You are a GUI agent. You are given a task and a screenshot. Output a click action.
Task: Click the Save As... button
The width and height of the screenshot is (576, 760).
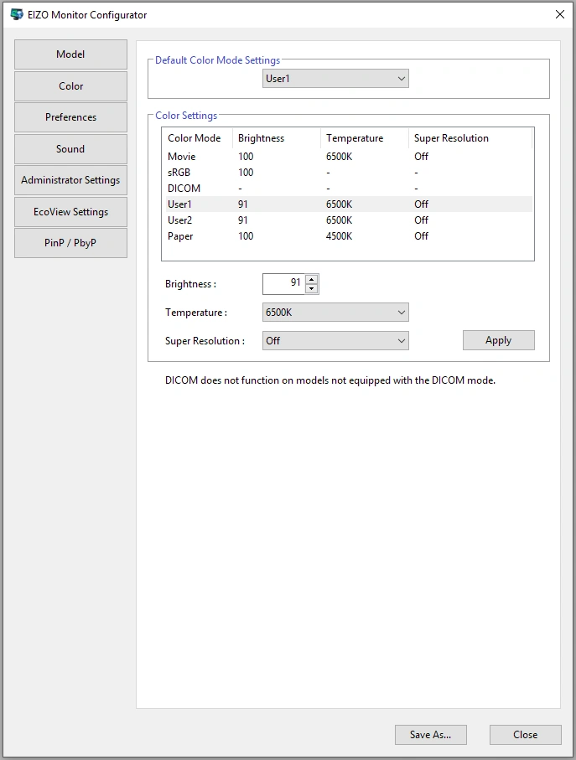(431, 735)
